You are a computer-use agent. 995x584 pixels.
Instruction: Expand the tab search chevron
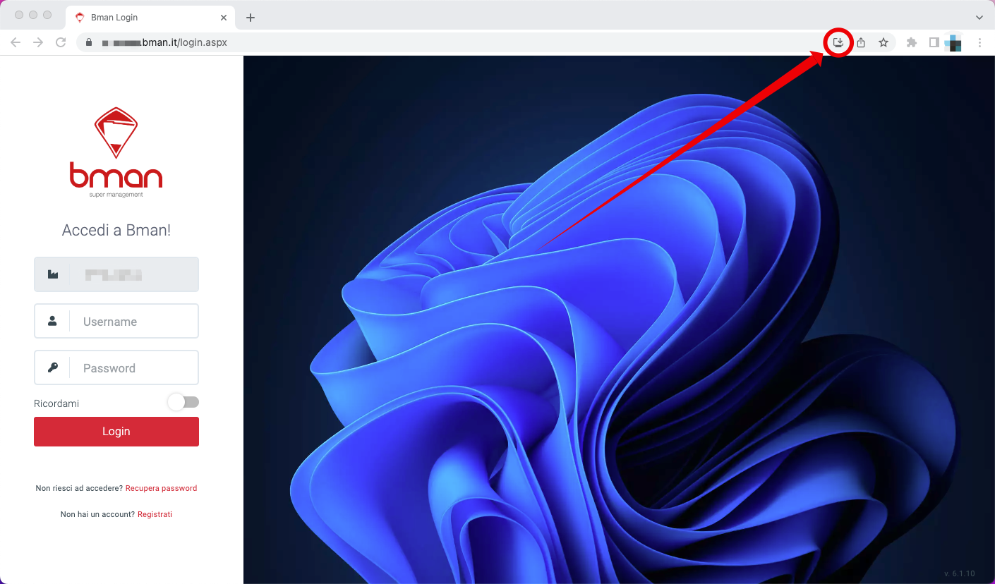pos(979,17)
